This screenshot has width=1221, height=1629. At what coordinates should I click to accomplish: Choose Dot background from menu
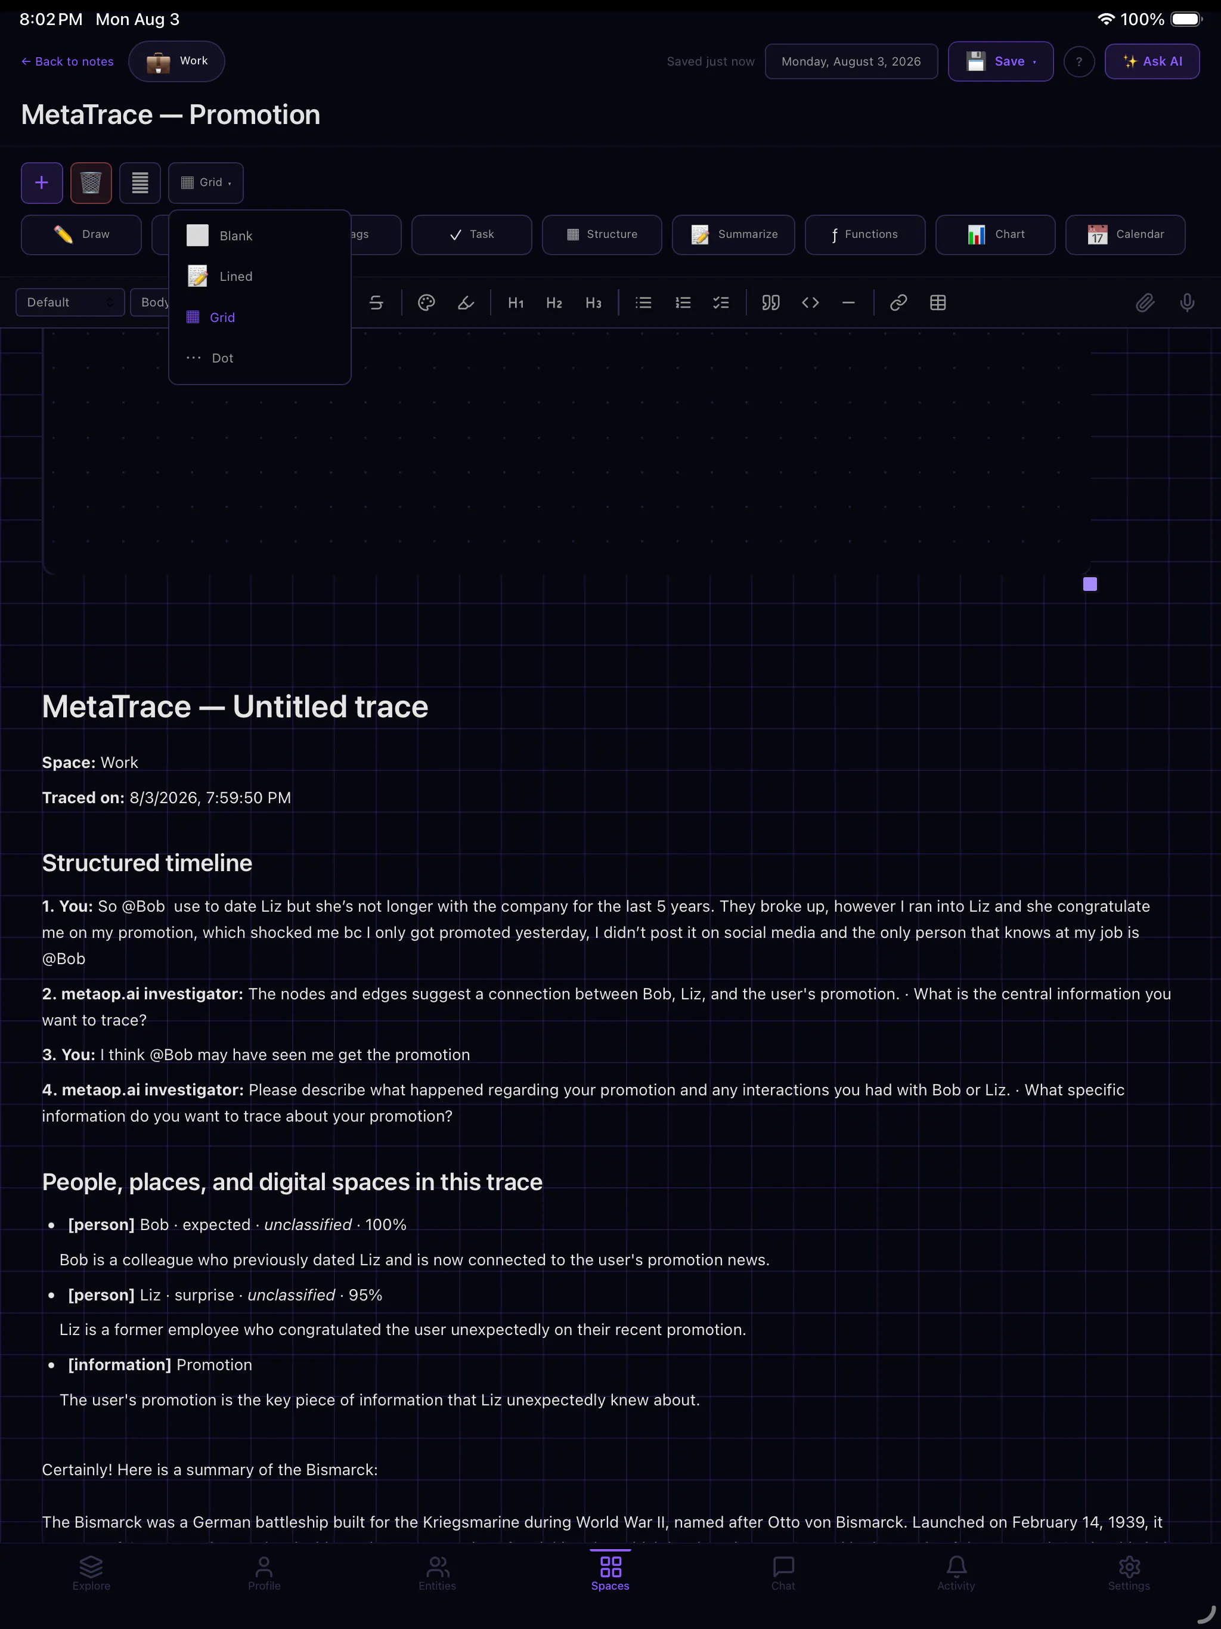(x=259, y=358)
